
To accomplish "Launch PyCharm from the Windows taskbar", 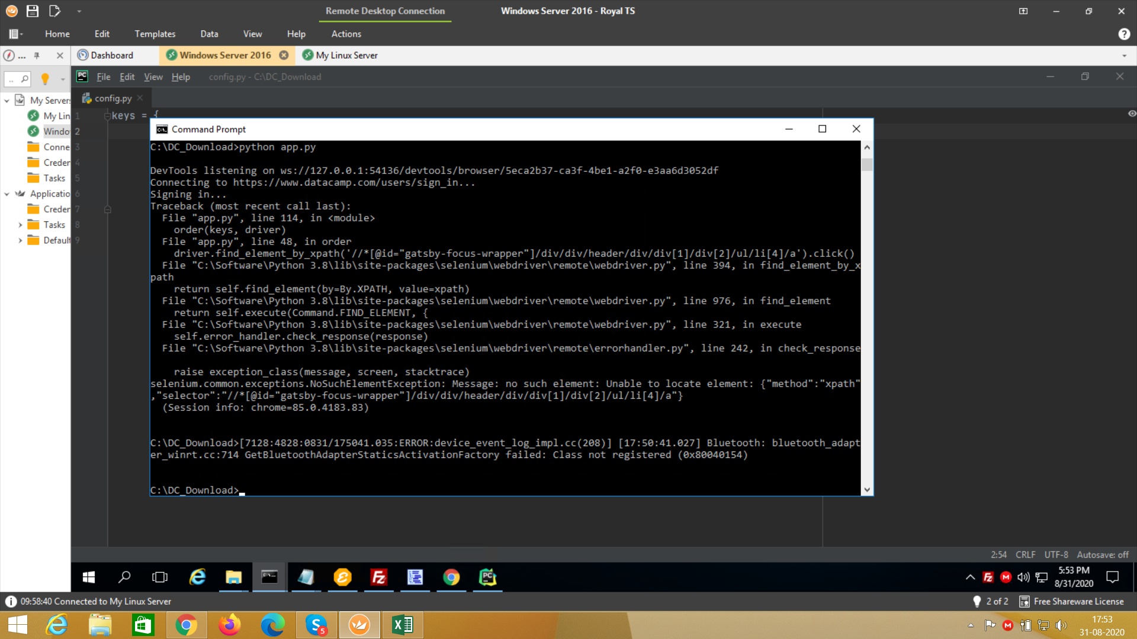I will (x=487, y=577).
